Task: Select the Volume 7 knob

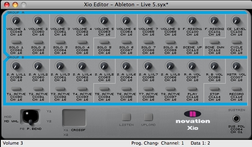Action: click(148, 20)
